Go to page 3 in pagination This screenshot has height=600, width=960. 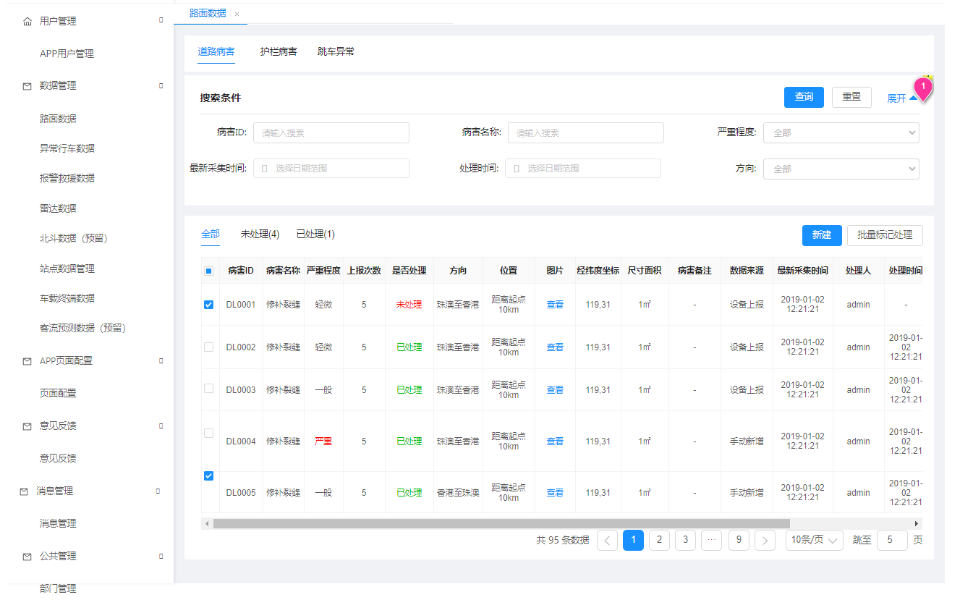click(685, 540)
